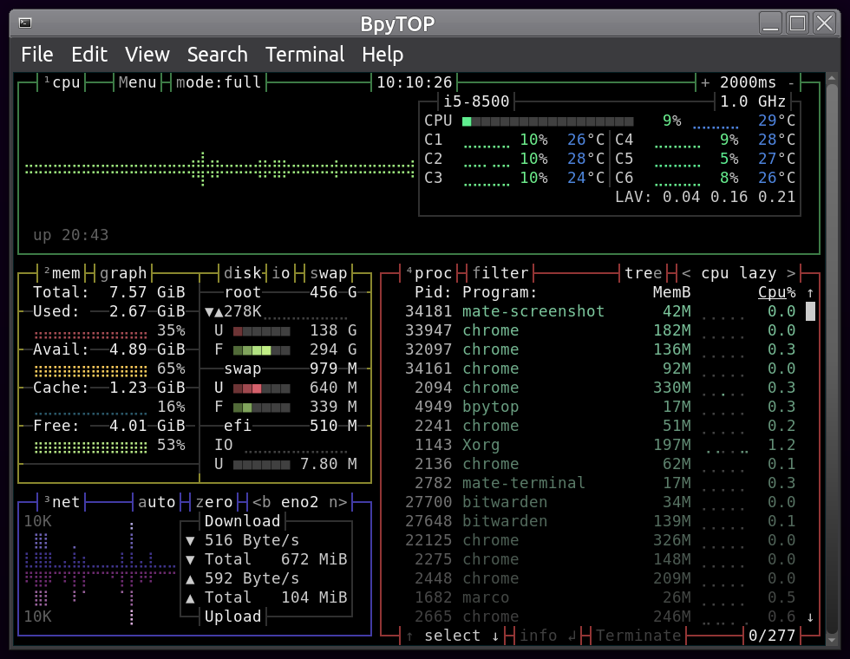Viewport: 850px width, 659px height.
Task: Click the plus to increase the 2000ms interval
Action: tap(704, 82)
